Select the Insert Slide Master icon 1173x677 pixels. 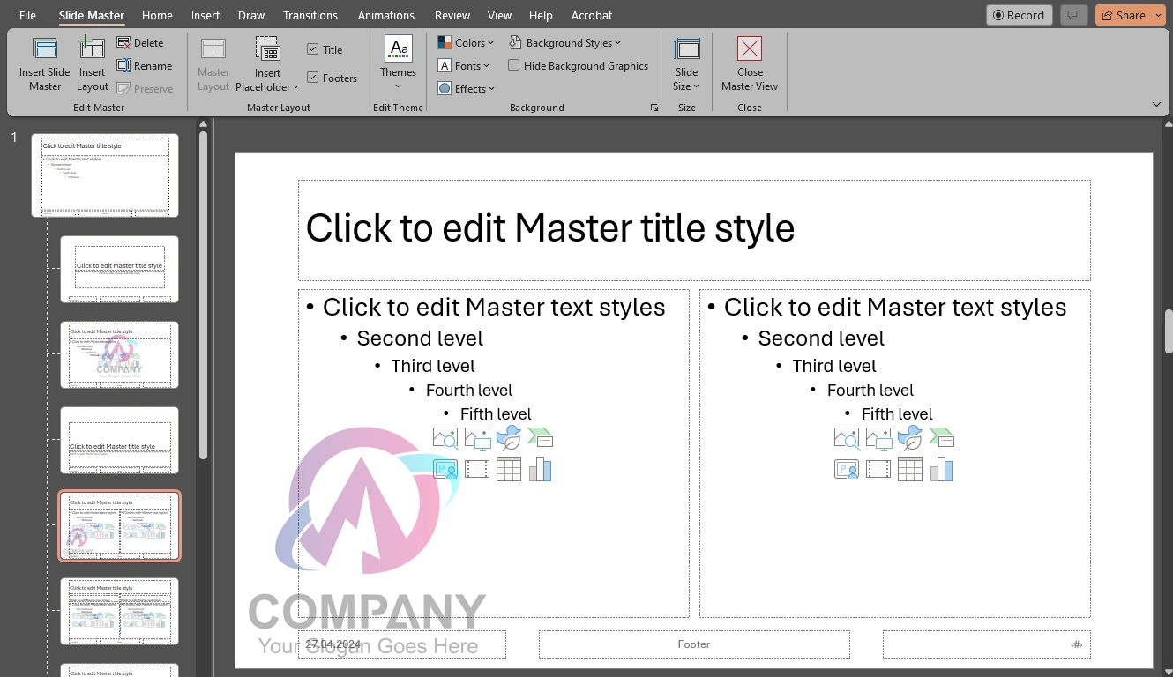click(x=44, y=63)
